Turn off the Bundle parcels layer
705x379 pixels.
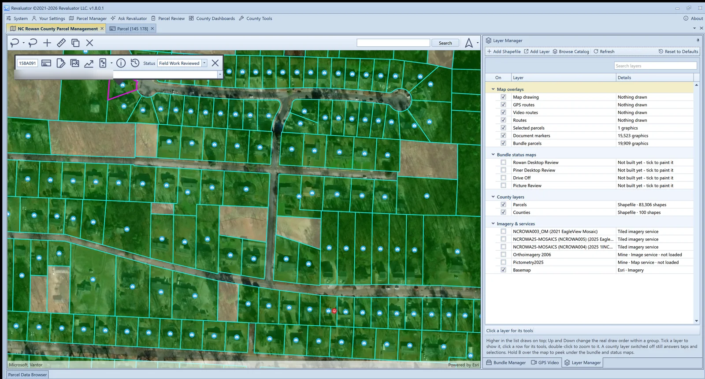click(x=503, y=143)
